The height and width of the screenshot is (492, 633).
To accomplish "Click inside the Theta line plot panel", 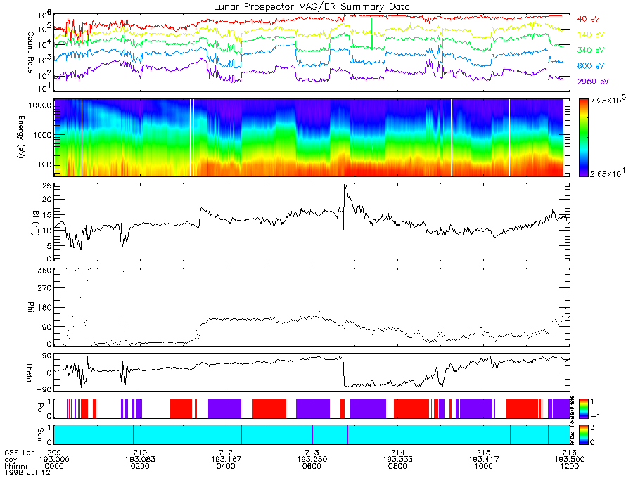I will [x=312, y=373].
